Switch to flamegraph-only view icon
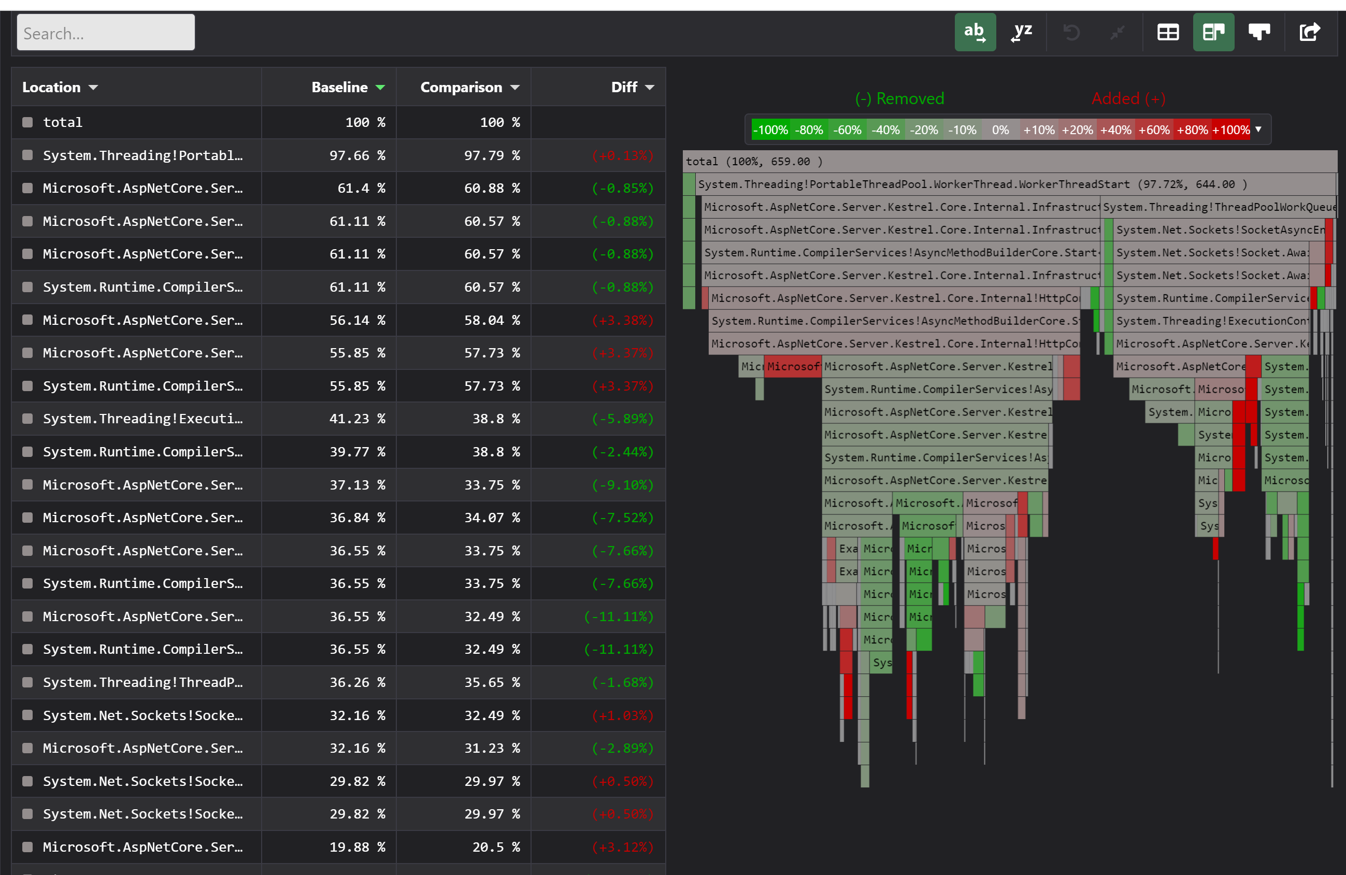 click(1259, 32)
